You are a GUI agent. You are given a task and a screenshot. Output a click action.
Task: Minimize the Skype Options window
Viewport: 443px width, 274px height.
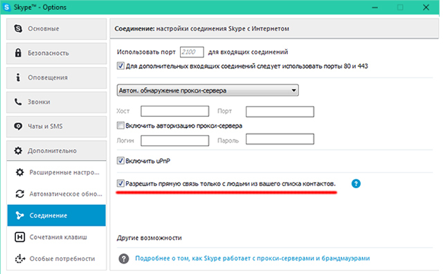click(x=375, y=8)
